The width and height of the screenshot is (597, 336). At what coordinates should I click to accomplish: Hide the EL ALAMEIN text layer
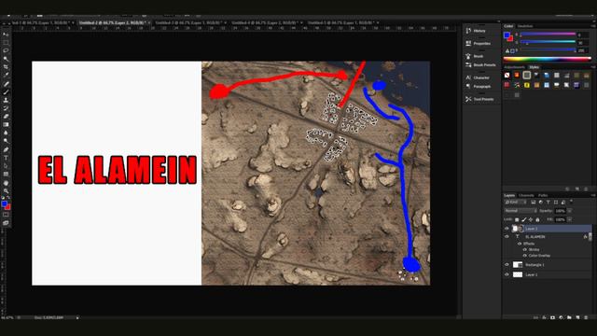(x=507, y=236)
